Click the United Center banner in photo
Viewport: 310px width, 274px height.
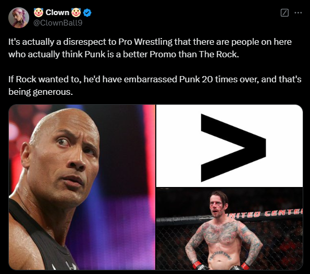point(265,214)
